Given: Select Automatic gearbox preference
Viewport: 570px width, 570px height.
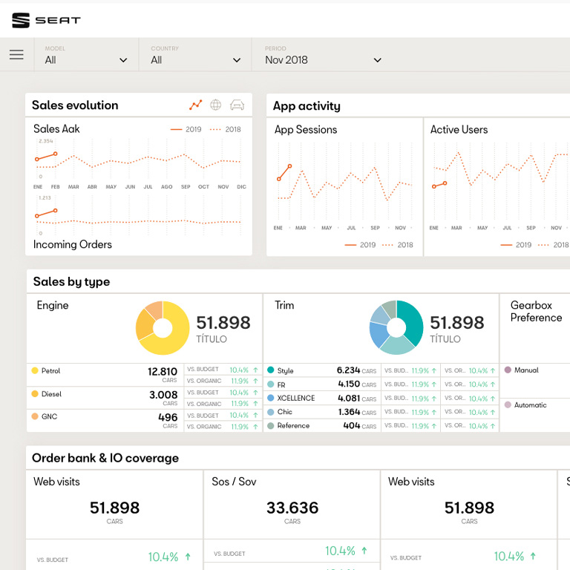Looking at the screenshot, I should pyautogui.click(x=529, y=404).
